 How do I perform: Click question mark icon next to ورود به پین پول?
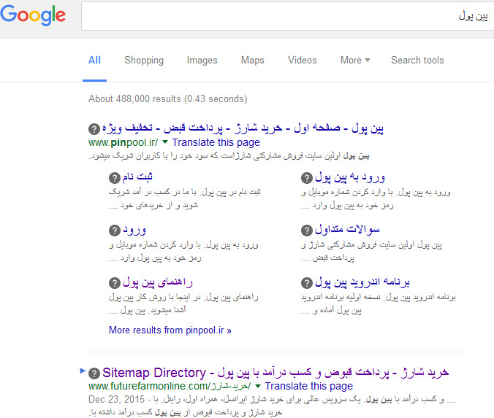(308, 178)
